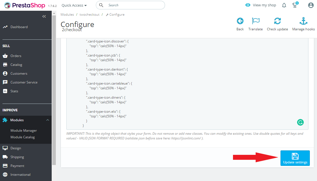This screenshot has width=317, height=181.
Task: Open the Quick Access dropdown
Action: (x=74, y=6)
